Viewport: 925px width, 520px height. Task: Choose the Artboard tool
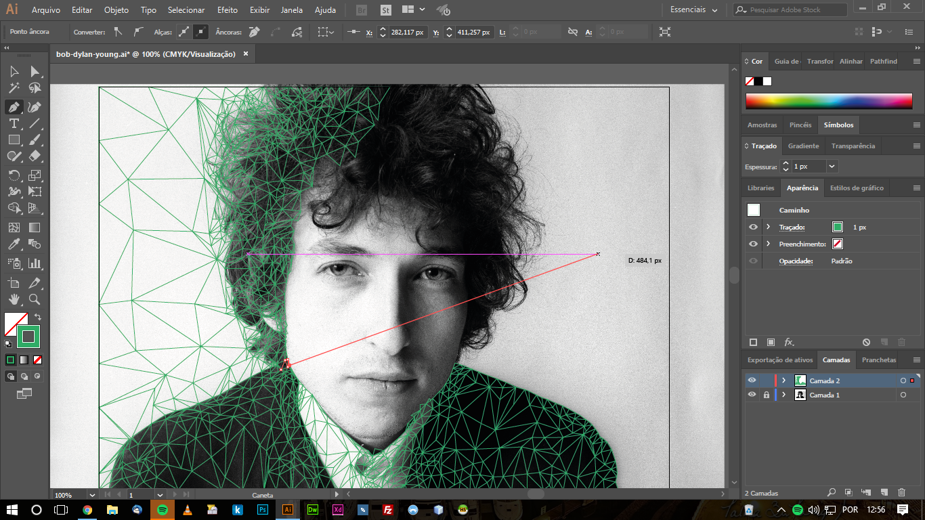point(14,282)
